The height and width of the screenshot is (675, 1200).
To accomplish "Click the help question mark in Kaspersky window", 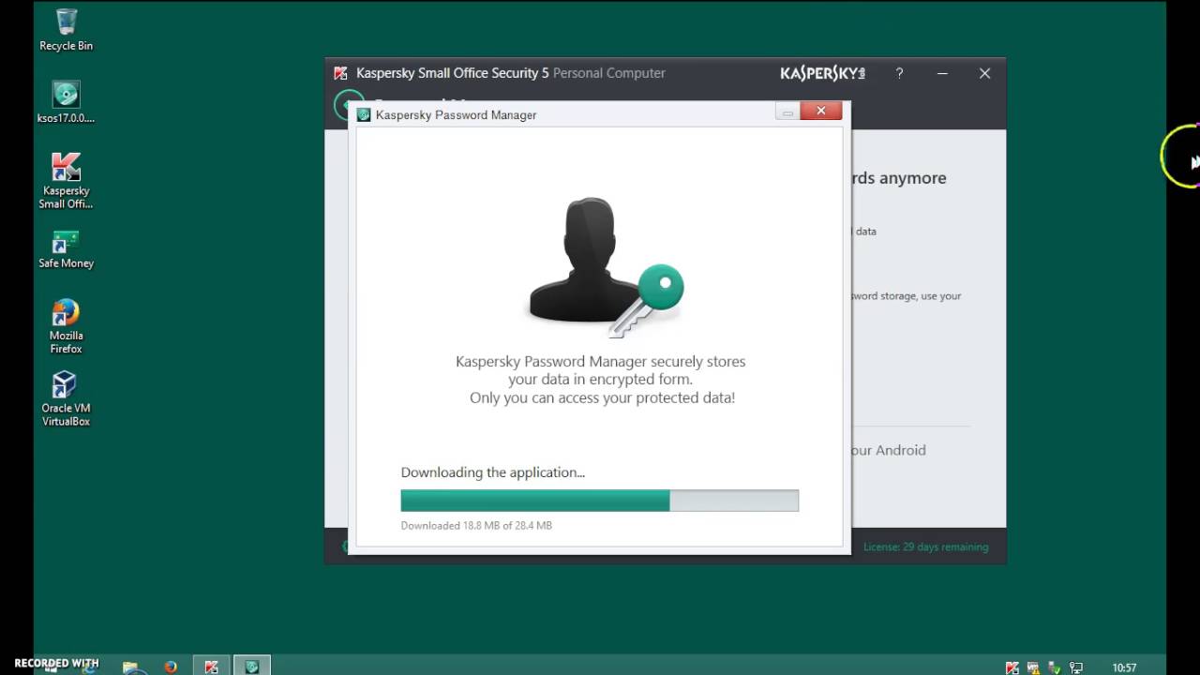I will click(899, 73).
